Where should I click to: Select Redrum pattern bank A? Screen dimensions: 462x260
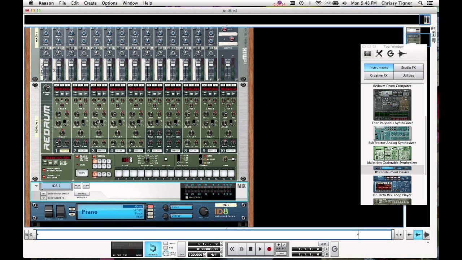[x=95, y=174]
